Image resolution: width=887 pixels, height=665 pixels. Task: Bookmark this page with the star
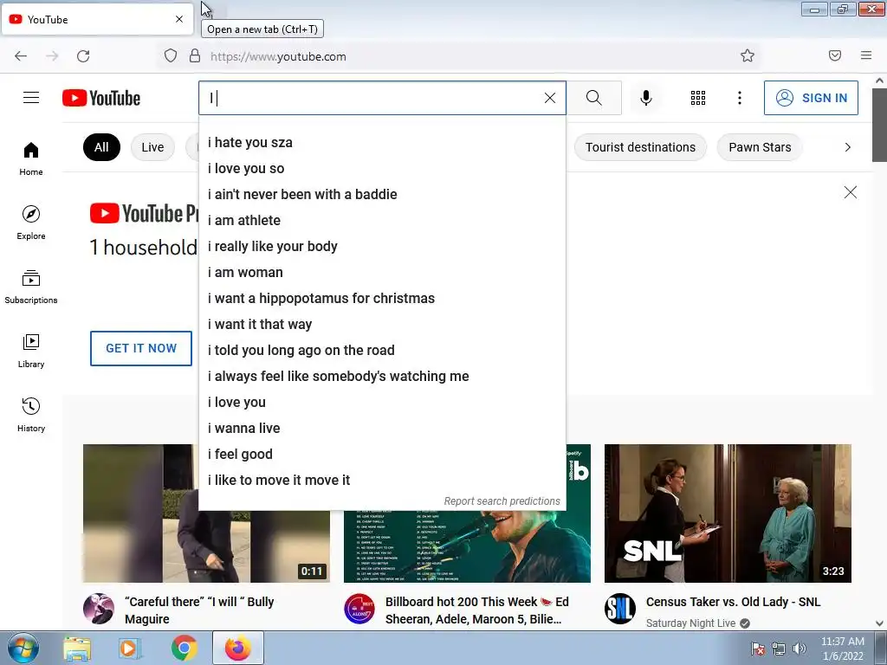pyautogui.click(x=748, y=55)
